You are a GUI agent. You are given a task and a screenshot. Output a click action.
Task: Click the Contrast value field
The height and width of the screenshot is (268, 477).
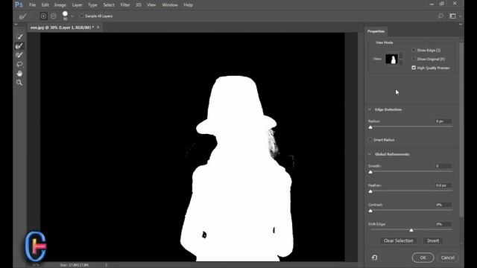tap(443, 205)
